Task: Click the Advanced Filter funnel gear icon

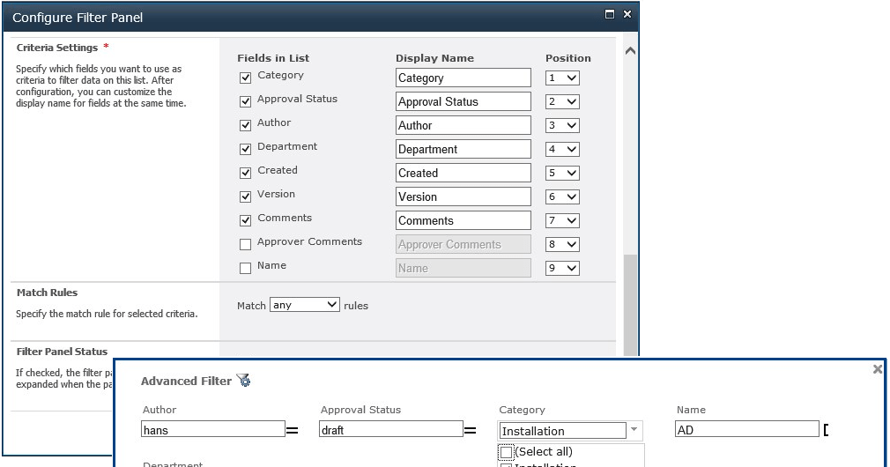Action: coord(243,380)
